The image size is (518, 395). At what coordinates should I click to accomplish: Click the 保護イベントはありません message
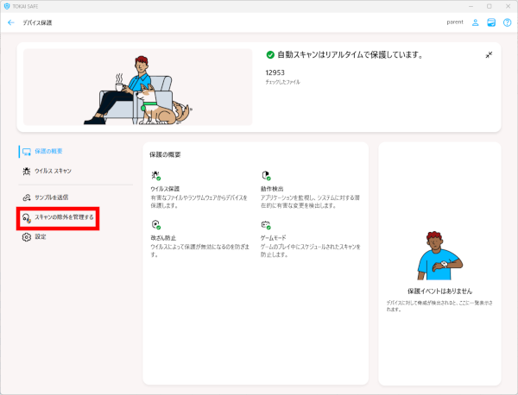(439, 291)
